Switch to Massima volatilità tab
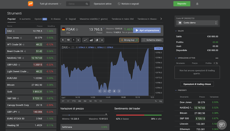230x131 pixels. (x=94, y=19)
